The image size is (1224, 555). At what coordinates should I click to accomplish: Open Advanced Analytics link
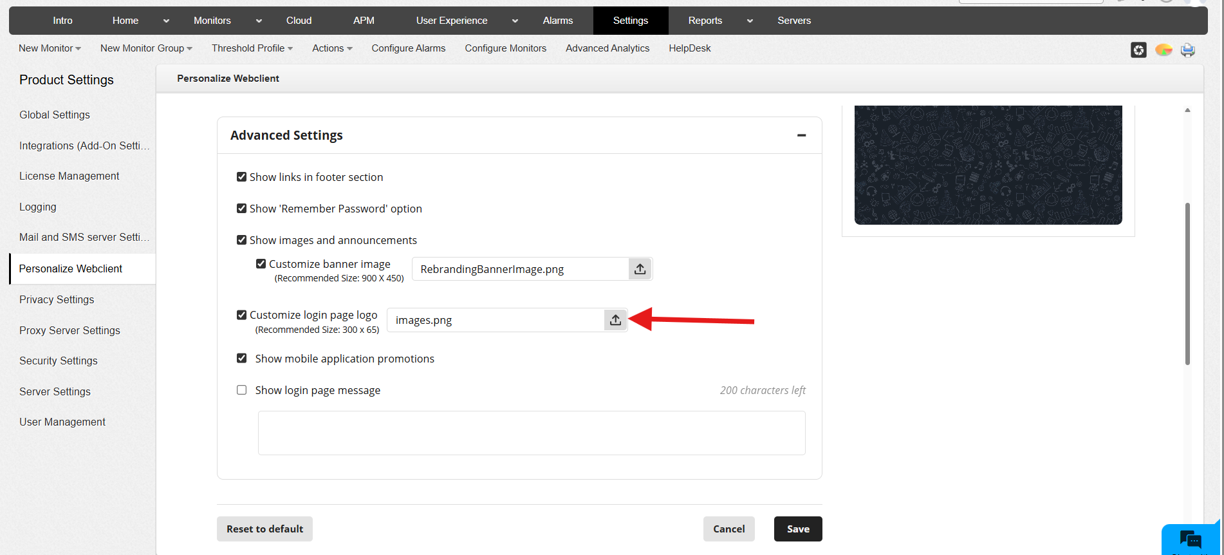[x=607, y=48]
